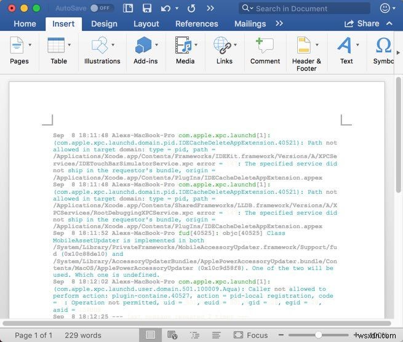403x342 pixels.
Task: Click the zoom slider handle
Action: 319,335
